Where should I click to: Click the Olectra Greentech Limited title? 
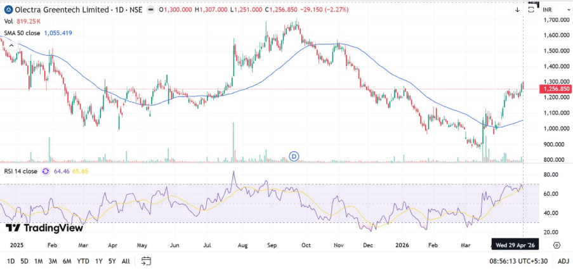[55, 10]
